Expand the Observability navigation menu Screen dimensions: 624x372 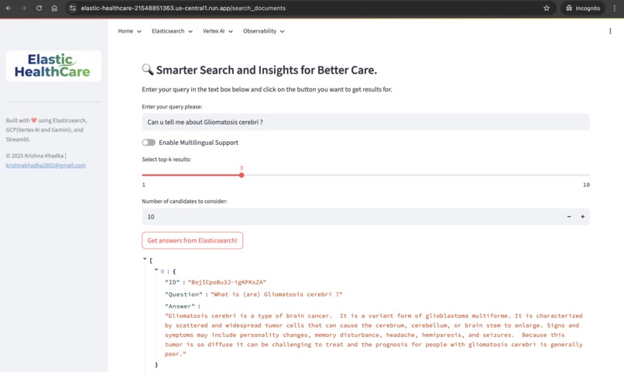coord(264,31)
